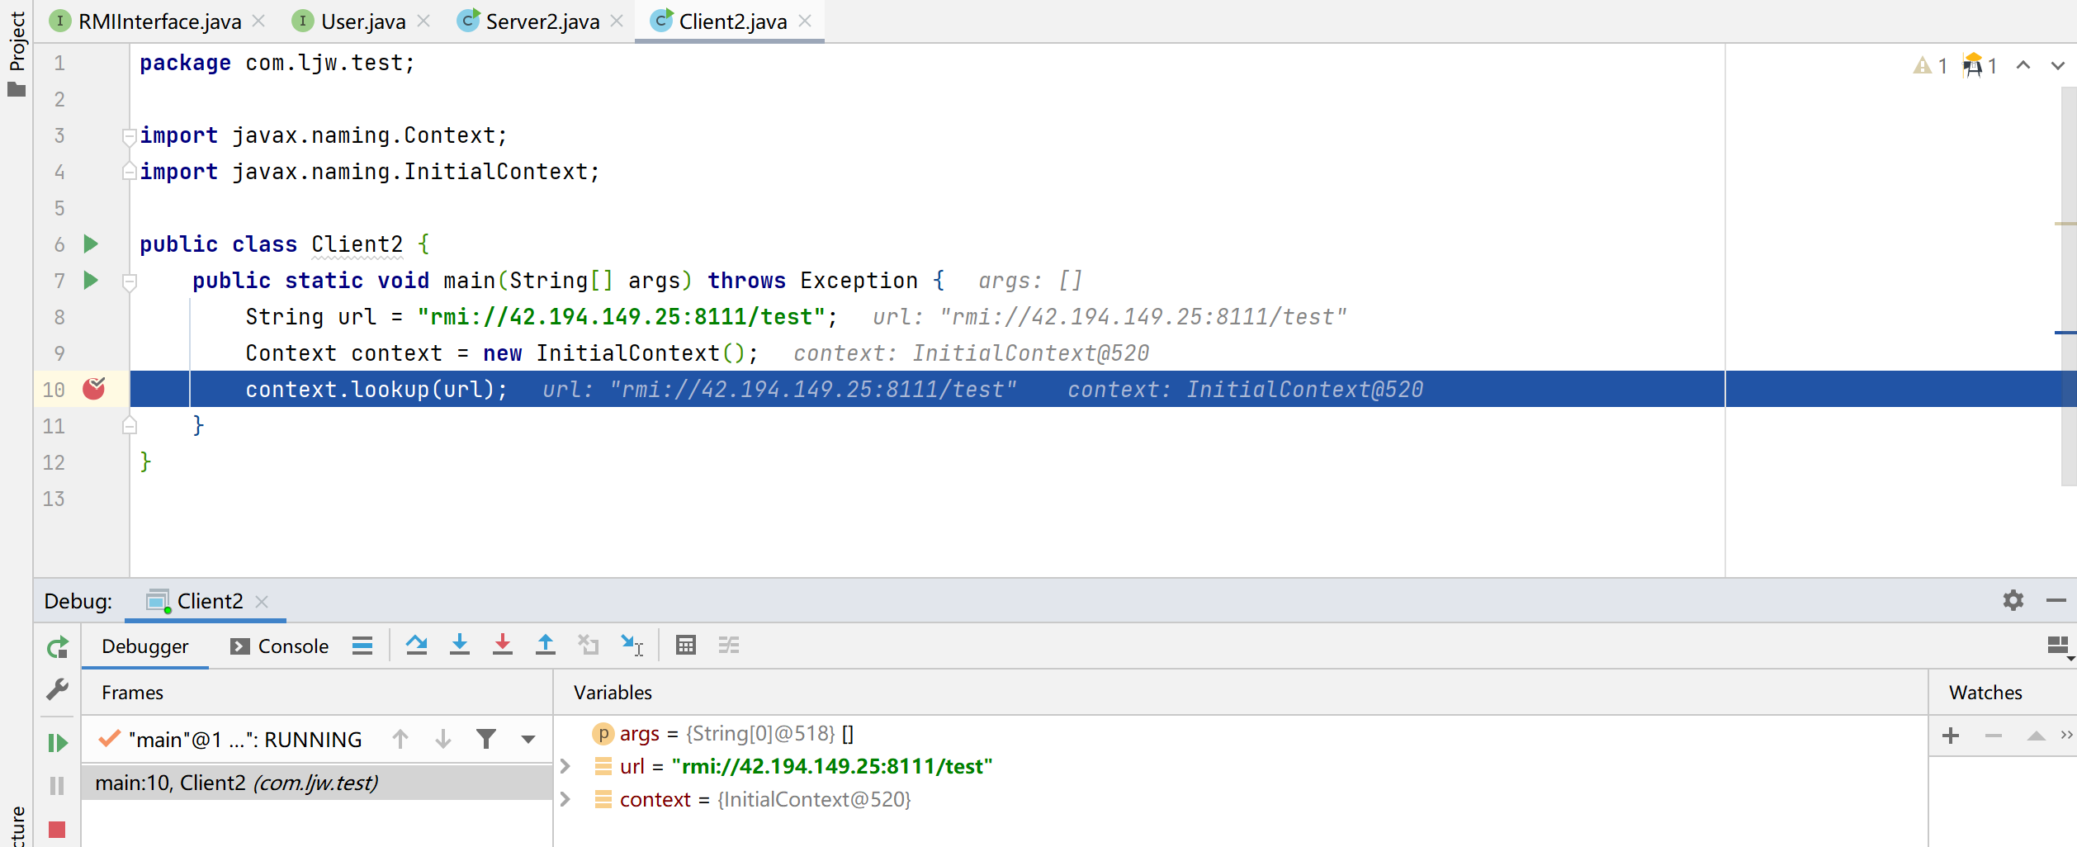
Task: Open the Project tool window
Action: pos(17,54)
